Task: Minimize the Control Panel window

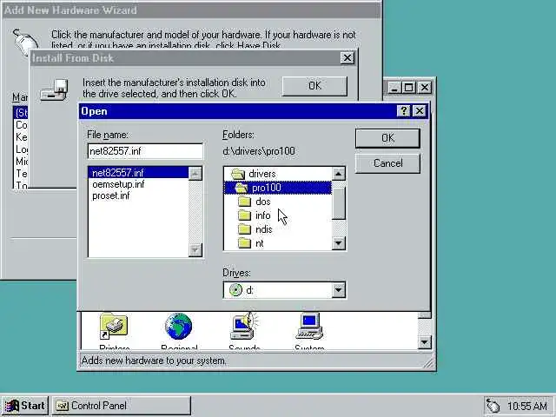Action: 394,87
